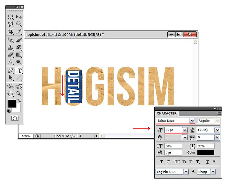This screenshot has width=233, height=184.
Task: Click the vertical scale 90% field
Action: click(x=173, y=146)
